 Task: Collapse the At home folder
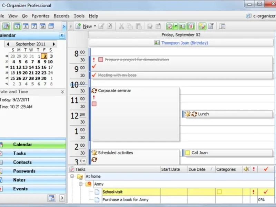72,176
